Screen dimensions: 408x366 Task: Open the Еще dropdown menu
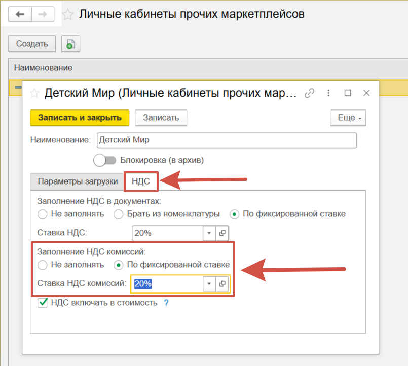(348, 118)
